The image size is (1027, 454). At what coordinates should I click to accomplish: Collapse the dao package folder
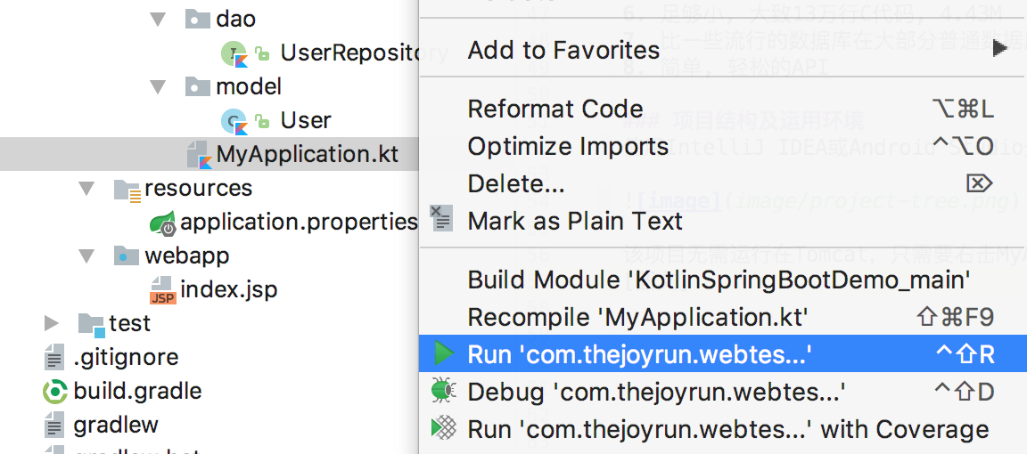[159, 19]
